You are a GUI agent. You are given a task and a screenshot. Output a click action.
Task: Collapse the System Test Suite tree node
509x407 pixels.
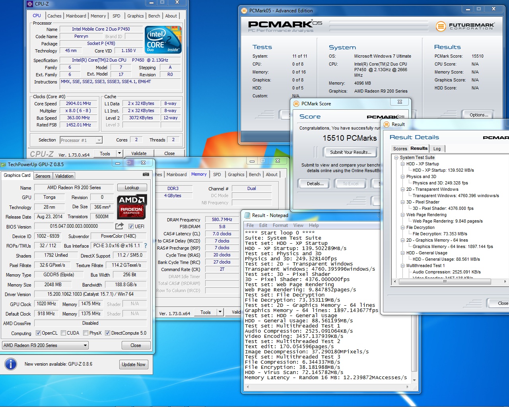click(x=396, y=157)
